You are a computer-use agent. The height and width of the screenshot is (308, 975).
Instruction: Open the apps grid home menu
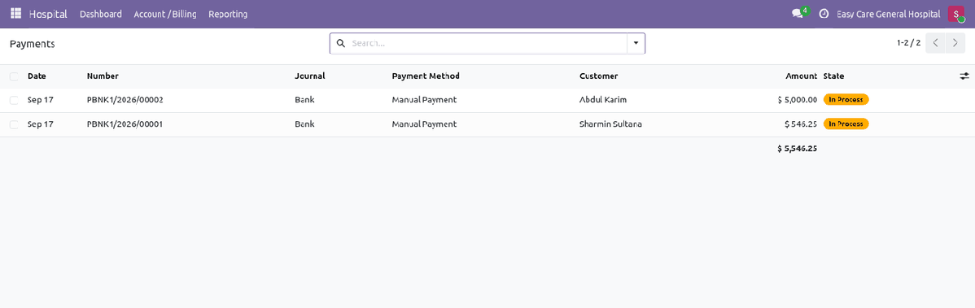point(16,14)
